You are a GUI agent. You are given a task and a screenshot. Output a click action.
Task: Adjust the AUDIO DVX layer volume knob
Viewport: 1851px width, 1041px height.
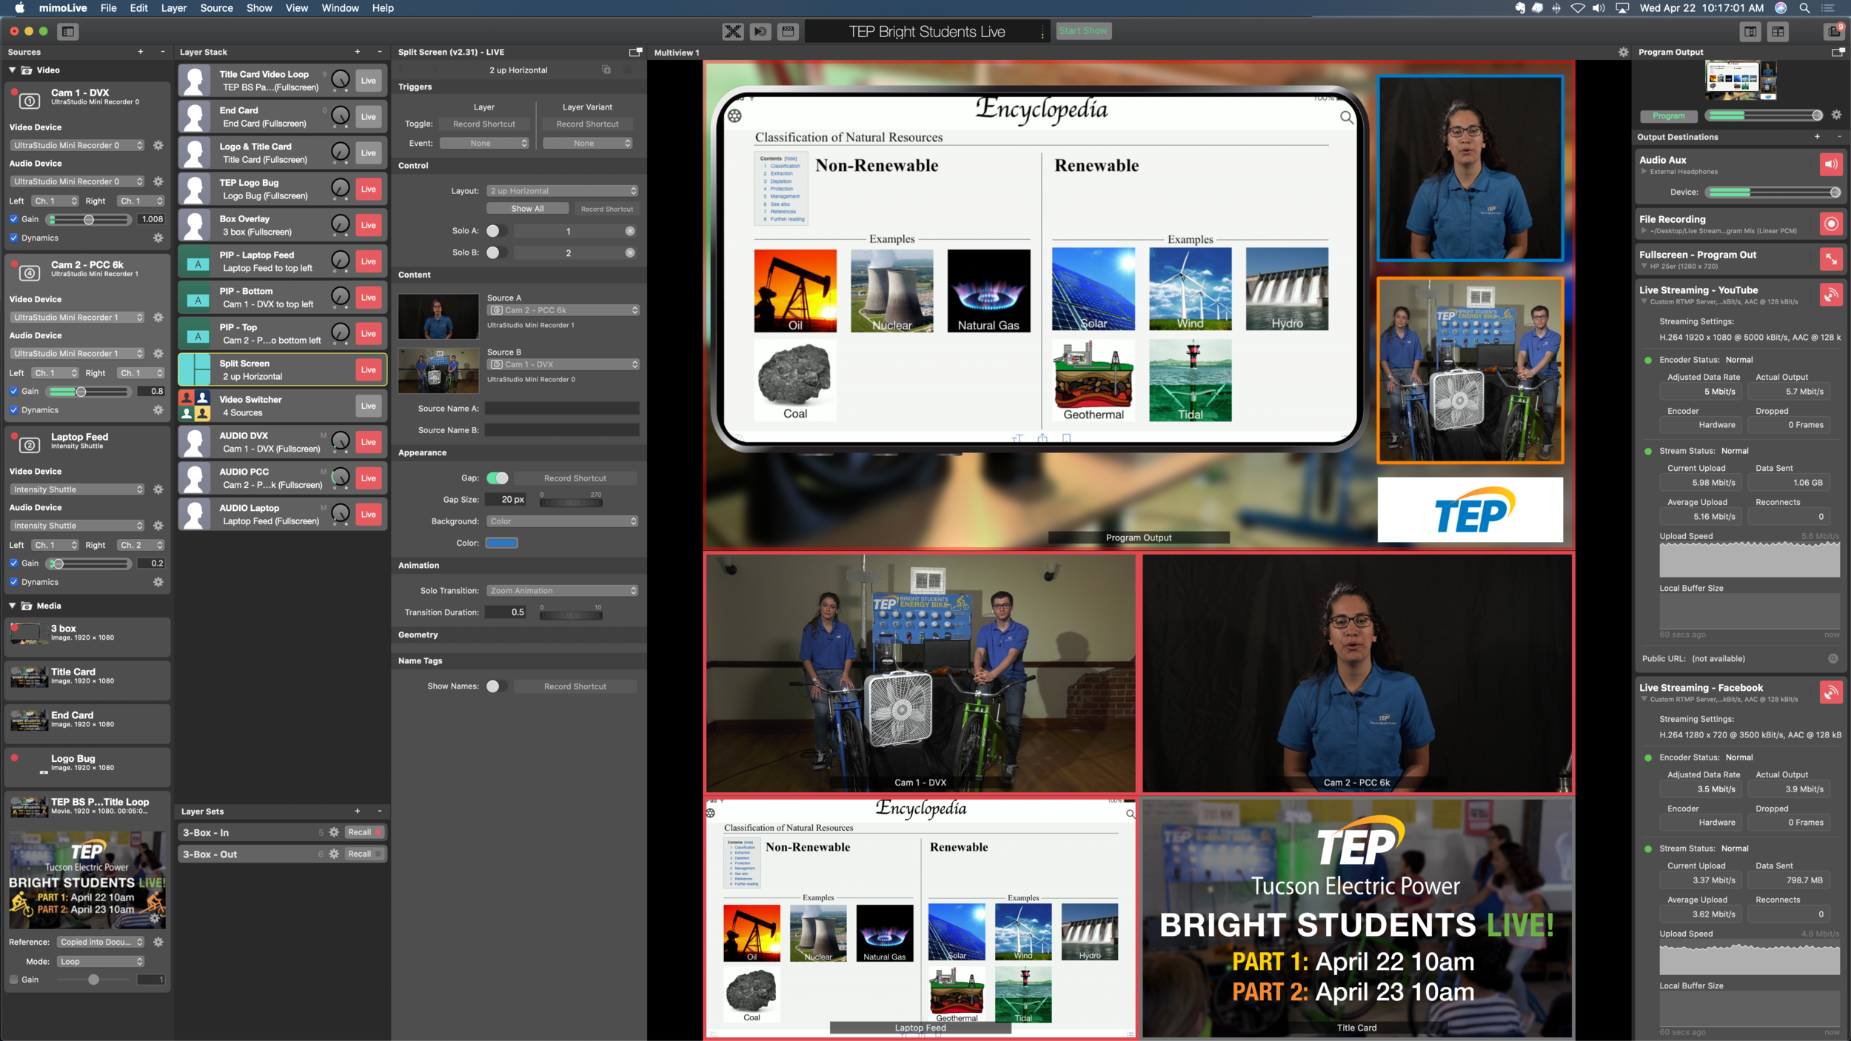[340, 441]
